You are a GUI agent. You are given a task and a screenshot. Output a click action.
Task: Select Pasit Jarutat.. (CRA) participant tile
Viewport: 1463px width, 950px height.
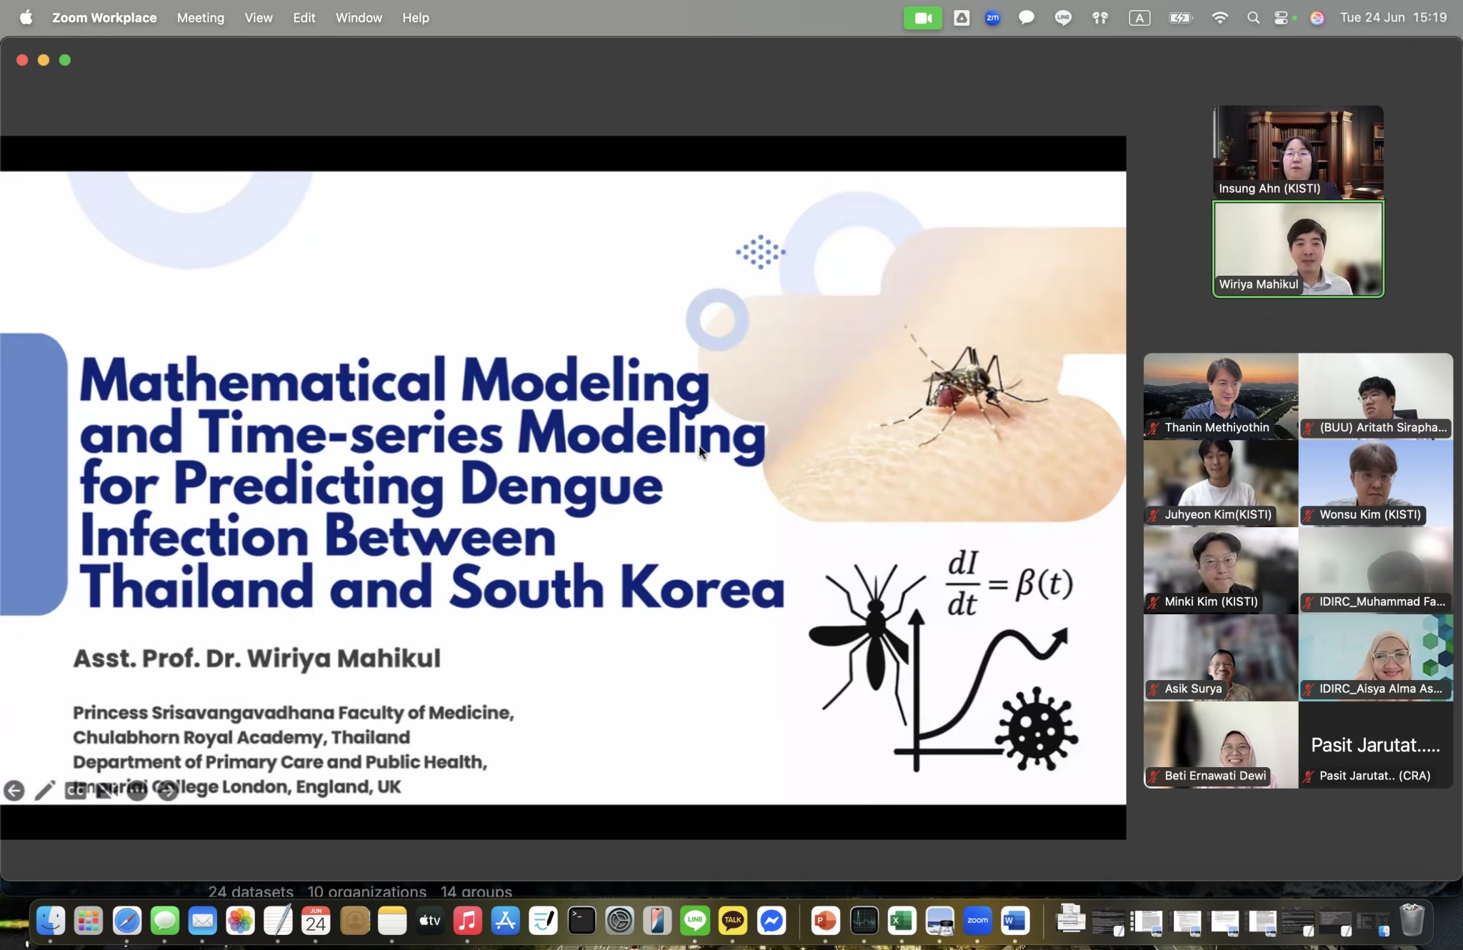(x=1376, y=744)
